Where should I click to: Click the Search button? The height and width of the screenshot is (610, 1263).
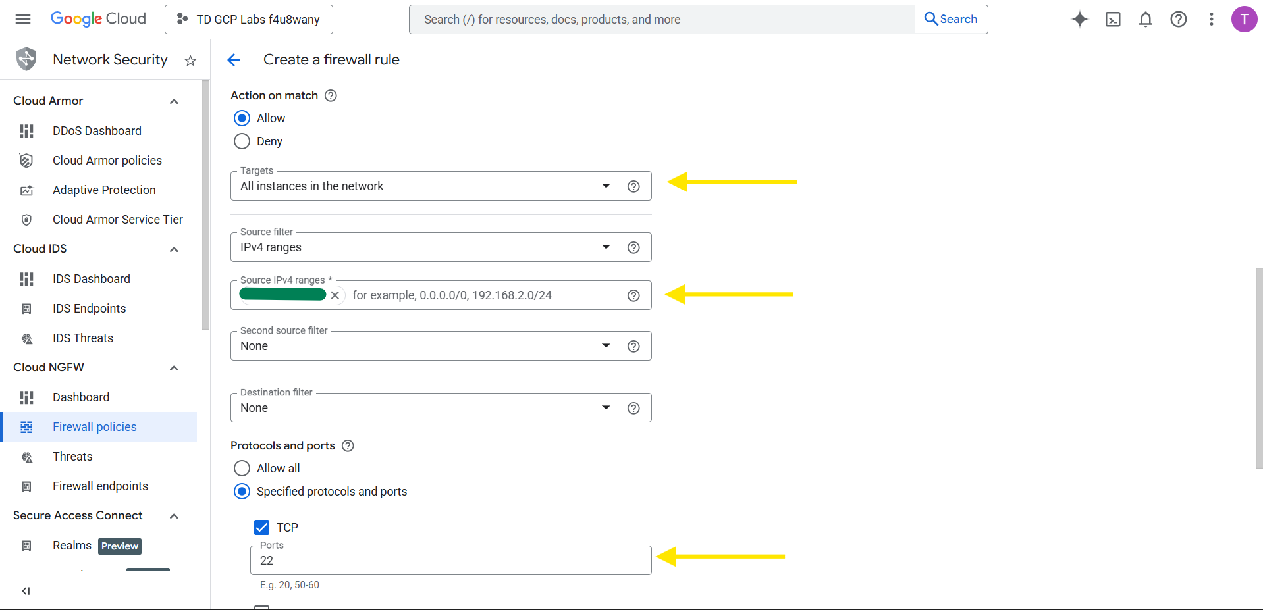click(x=951, y=19)
